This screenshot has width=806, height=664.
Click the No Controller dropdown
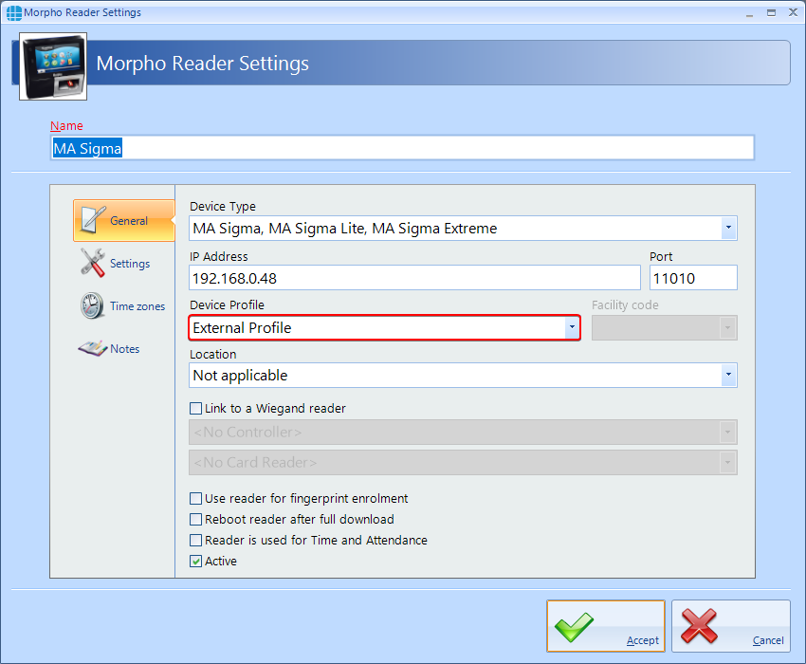(x=463, y=432)
